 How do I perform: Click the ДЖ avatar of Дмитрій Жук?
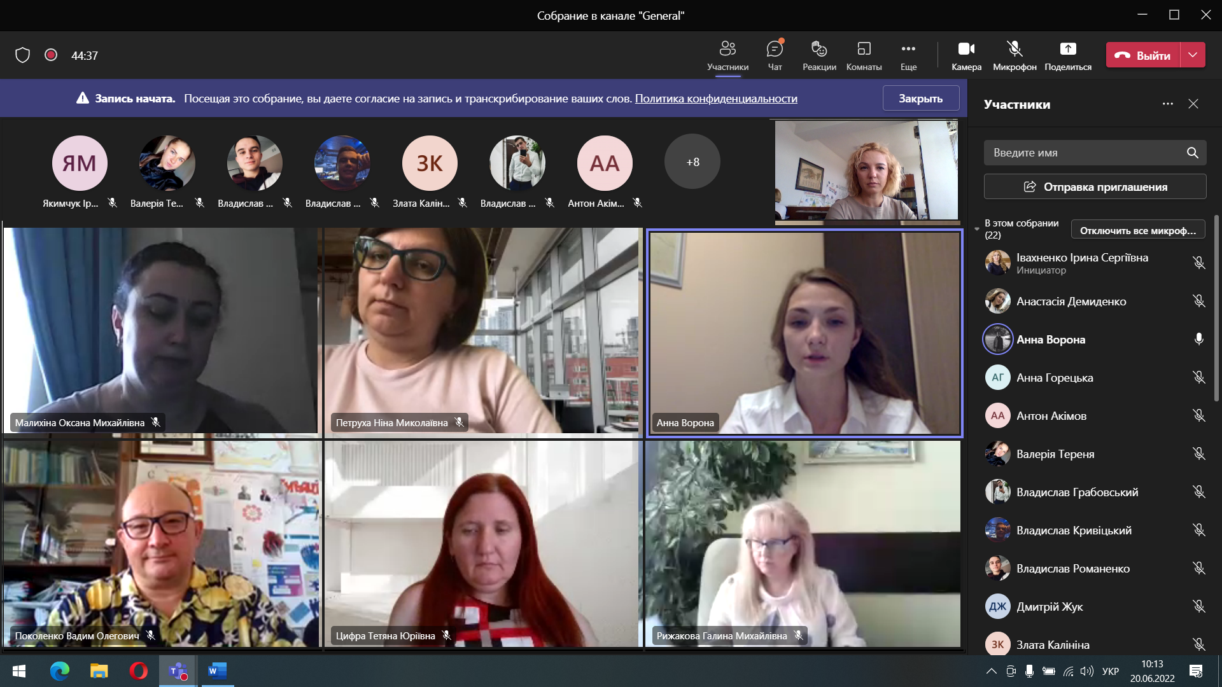tap(997, 606)
